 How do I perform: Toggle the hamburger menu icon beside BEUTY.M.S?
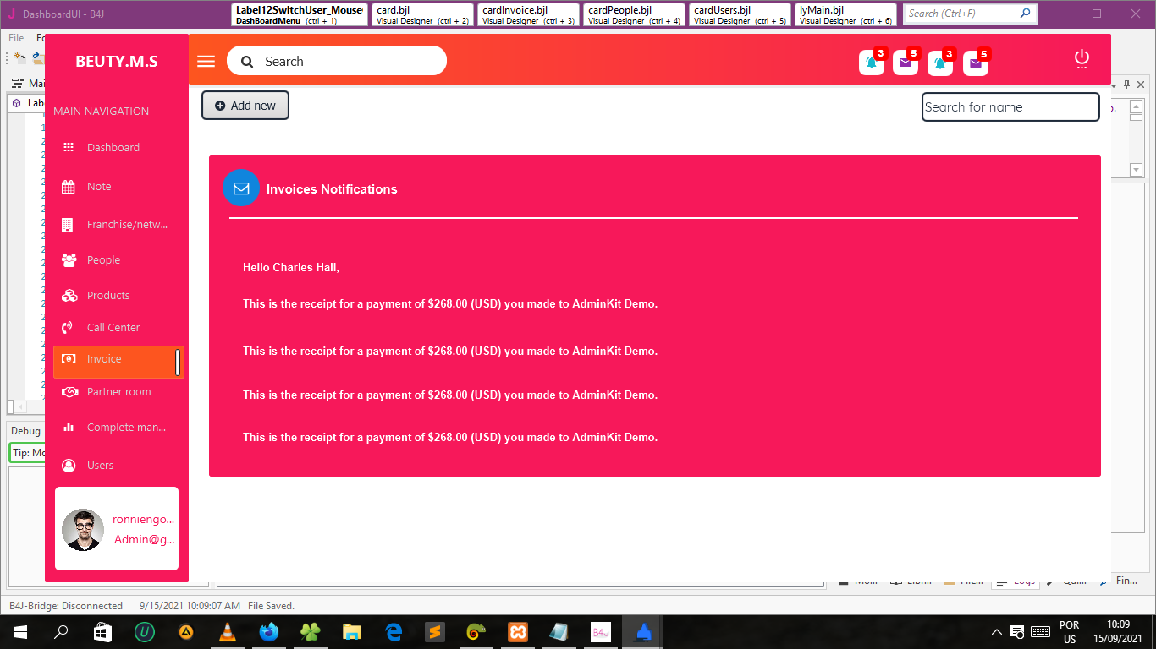click(x=206, y=61)
